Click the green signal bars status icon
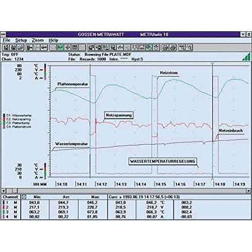The image size is (252, 252). [246, 57]
